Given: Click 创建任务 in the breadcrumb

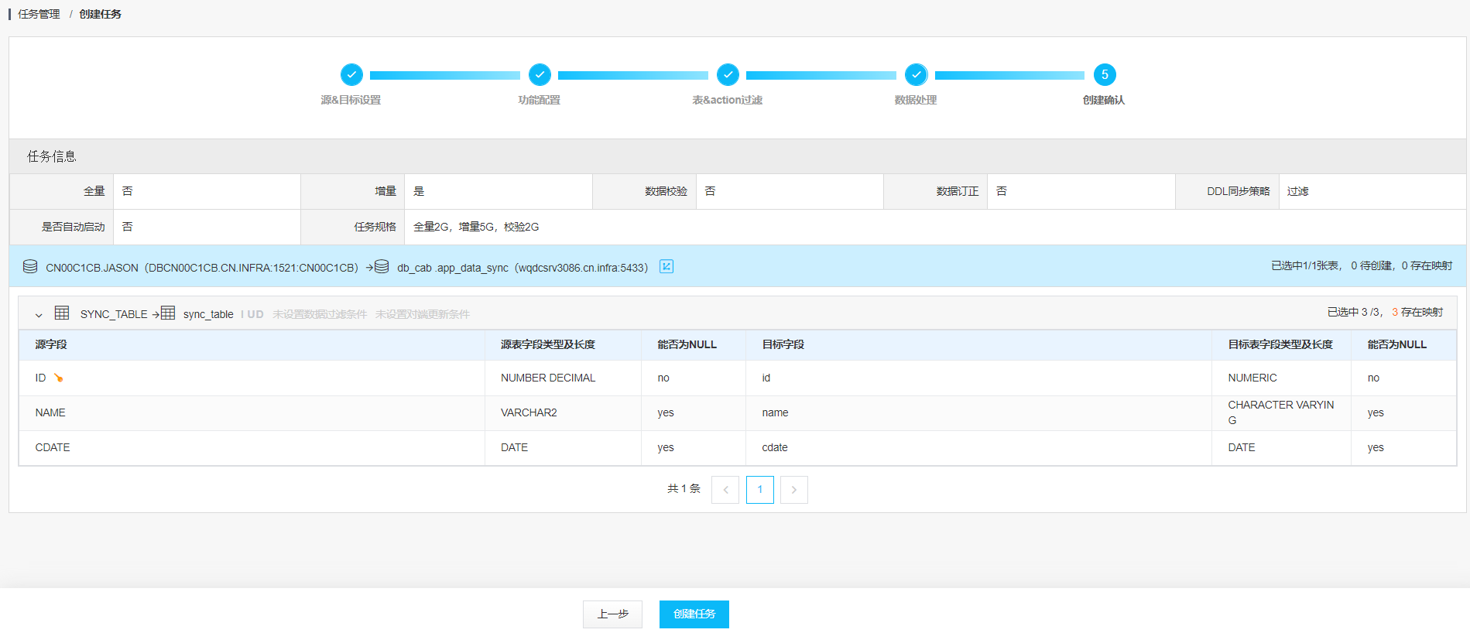Looking at the screenshot, I should 100,14.
